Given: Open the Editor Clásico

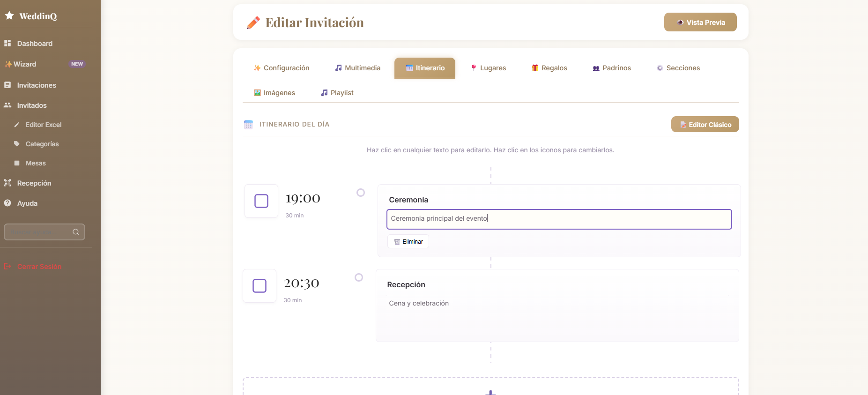Looking at the screenshot, I should tap(705, 125).
